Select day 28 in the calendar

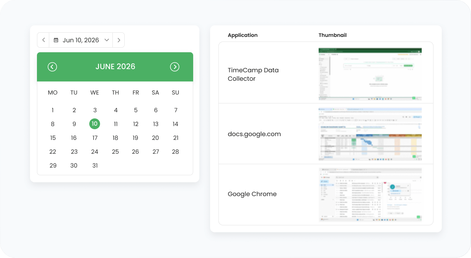(x=175, y=152)
